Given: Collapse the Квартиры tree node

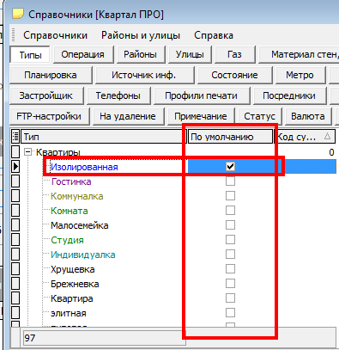Looking at the screenshot, I should pyautogui.click(x=27, y=151).
